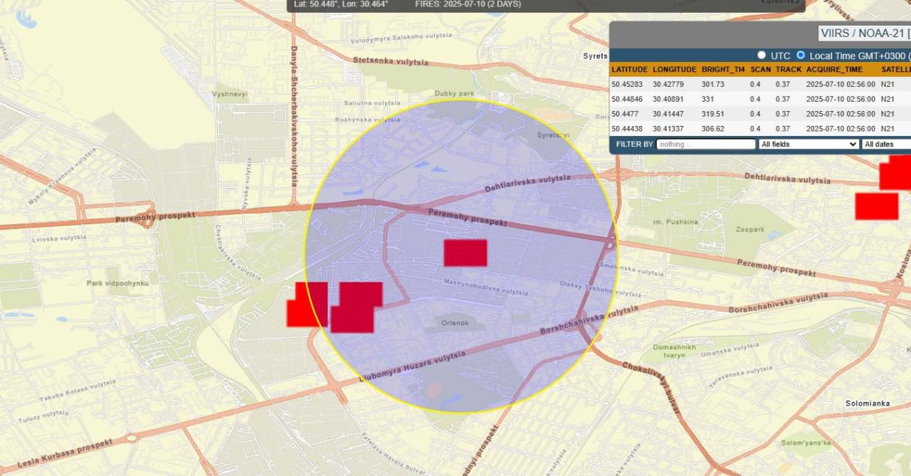The image size is (911, 476).
Task: Click acquire time in the 50.44438 row
Action: point(841,129)
